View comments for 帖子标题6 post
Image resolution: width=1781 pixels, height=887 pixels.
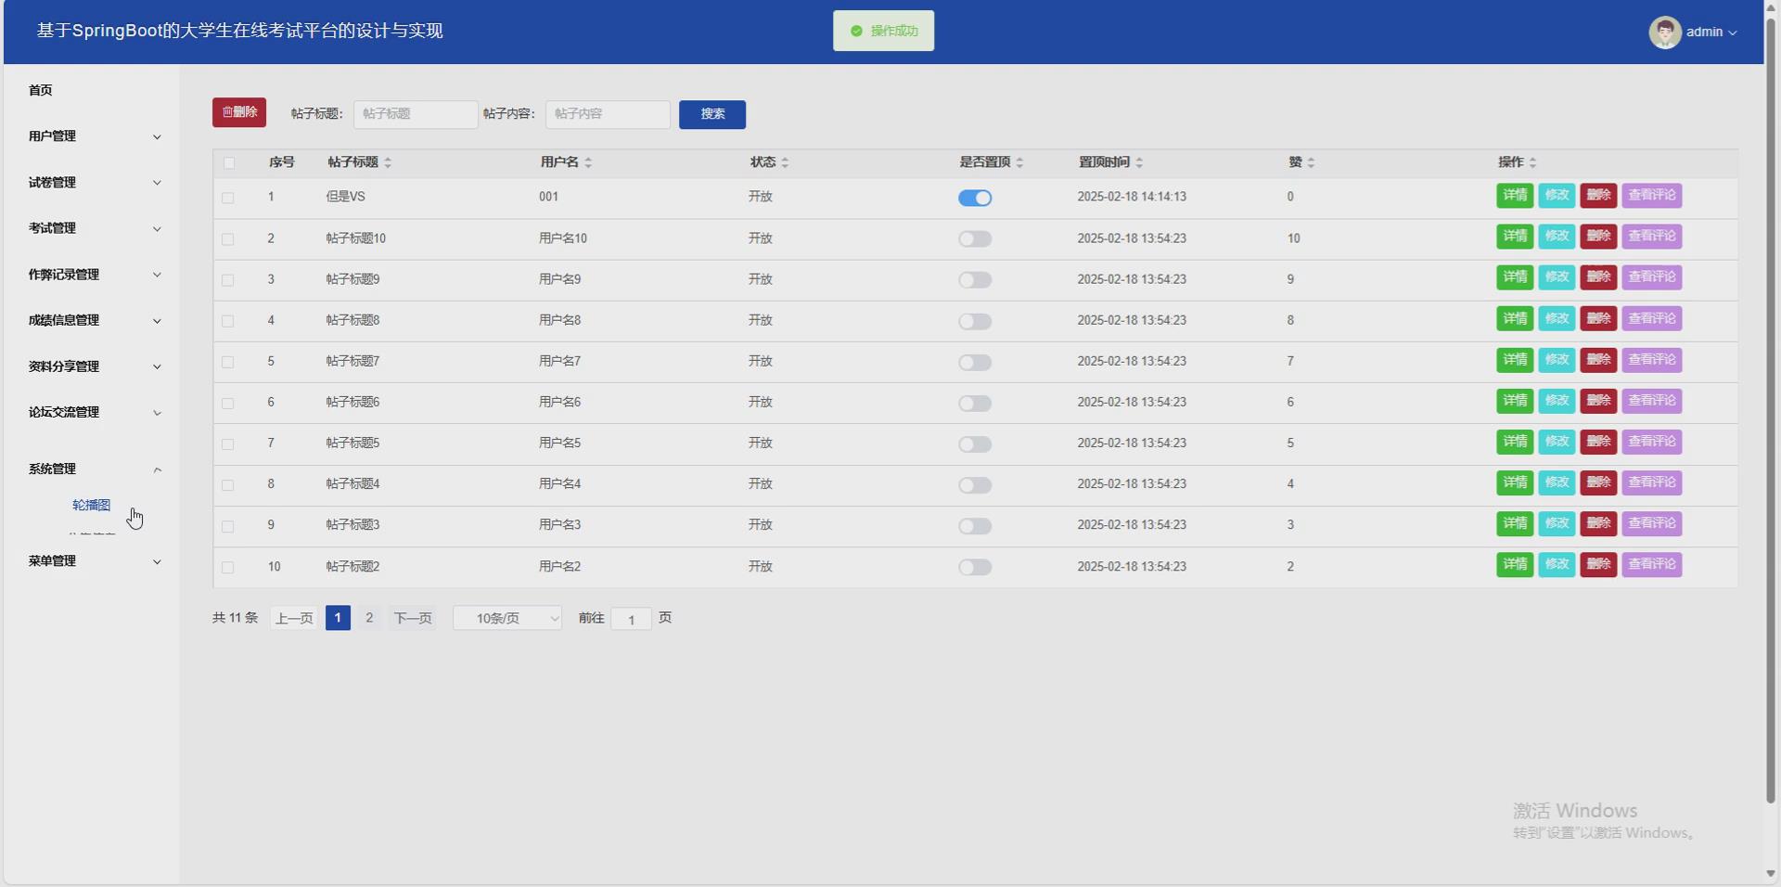pyautogui.click(x=1651, y=401)
